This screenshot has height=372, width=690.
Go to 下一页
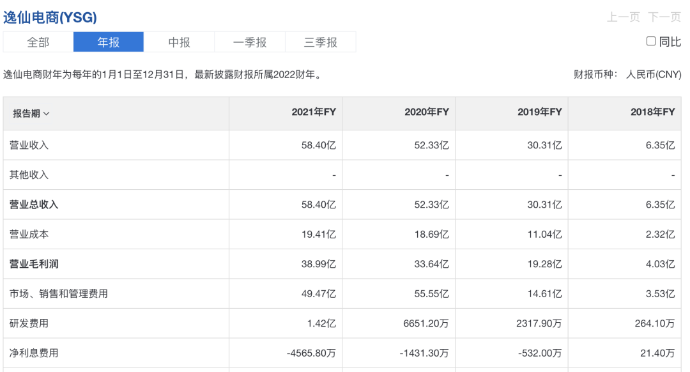(664, 17)
